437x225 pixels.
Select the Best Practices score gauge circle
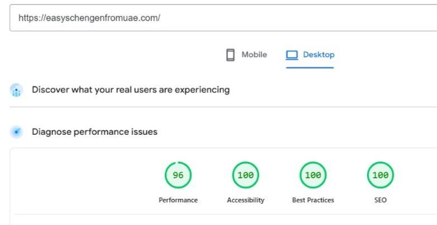[313, 175]
